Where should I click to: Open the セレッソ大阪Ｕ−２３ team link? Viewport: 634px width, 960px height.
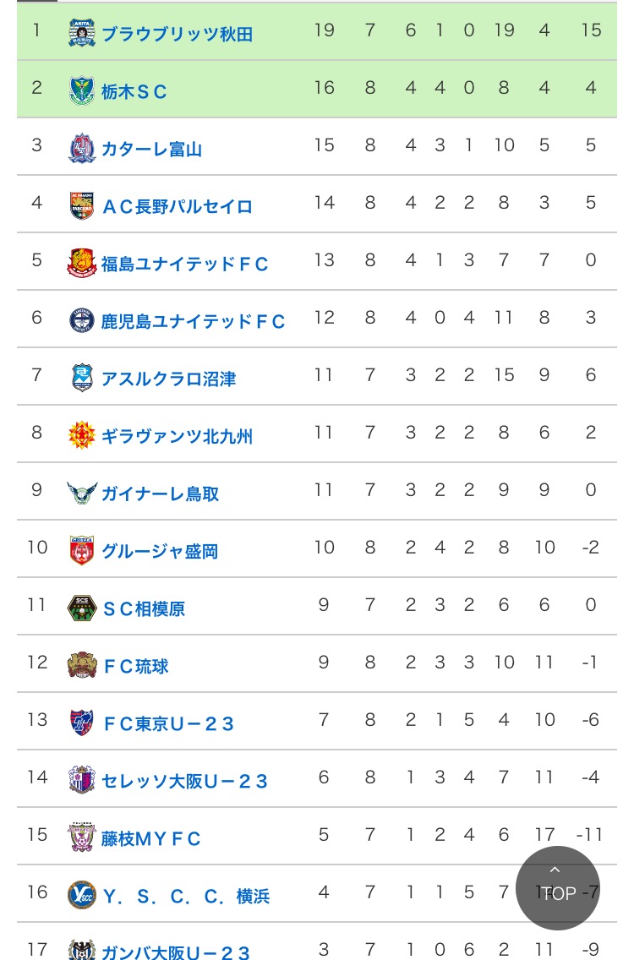184,782
